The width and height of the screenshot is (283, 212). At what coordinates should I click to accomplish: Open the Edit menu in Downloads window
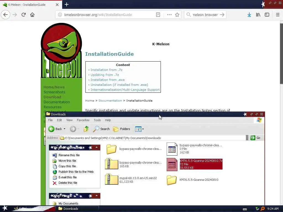59,120
